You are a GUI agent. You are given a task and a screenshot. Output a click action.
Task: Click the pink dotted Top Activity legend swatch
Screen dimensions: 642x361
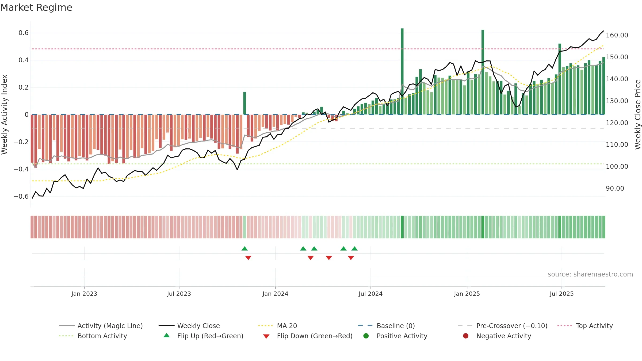[565, 326]
